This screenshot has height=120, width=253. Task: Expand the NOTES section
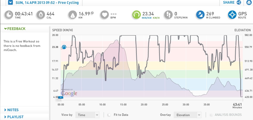(12, 110)
